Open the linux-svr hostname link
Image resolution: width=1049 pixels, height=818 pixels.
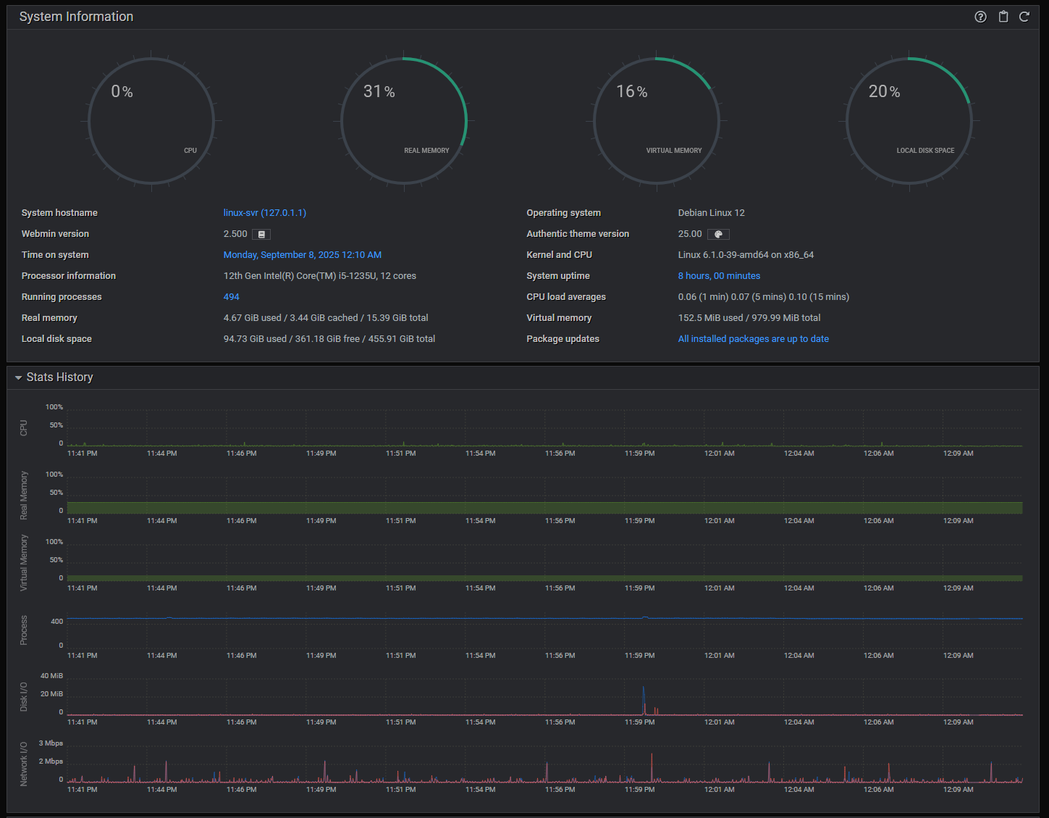click(x=265, y=213)
